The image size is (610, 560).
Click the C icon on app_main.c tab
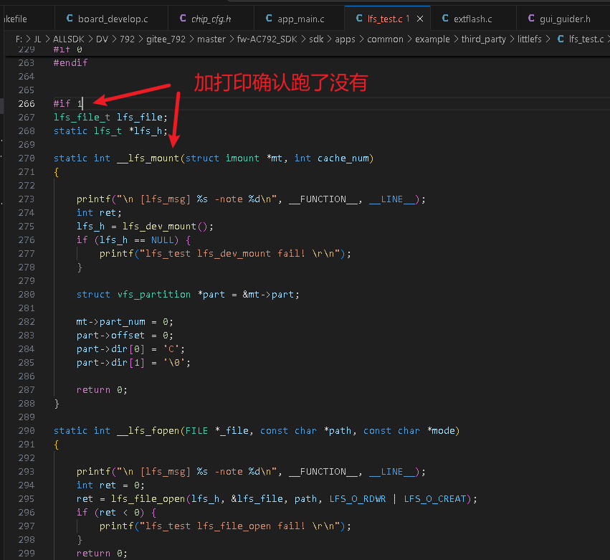(269, 19)
